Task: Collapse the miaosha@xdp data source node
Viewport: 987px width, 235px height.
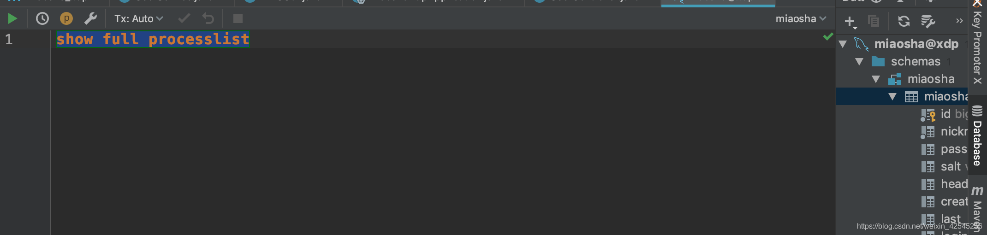Action: pos(843,44)
